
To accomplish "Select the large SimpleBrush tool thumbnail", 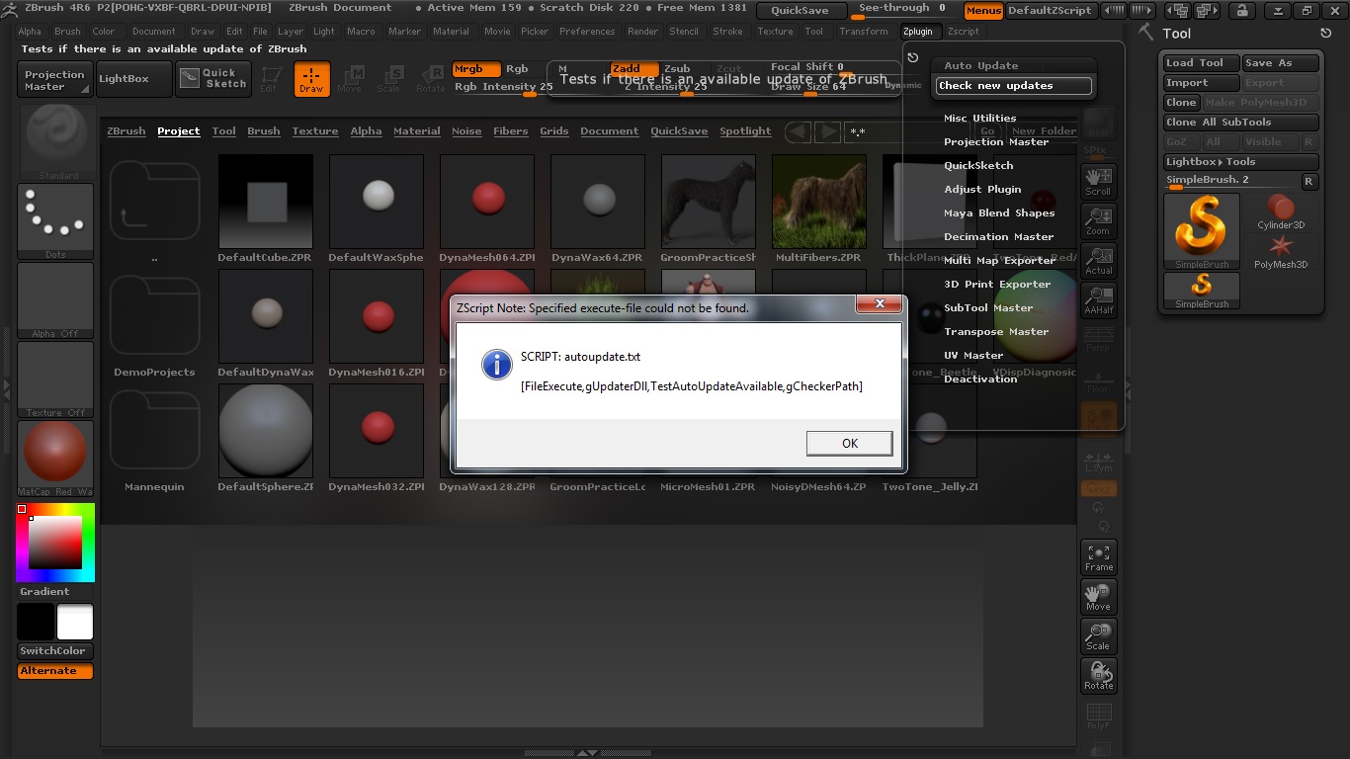I will (1202, 231).
